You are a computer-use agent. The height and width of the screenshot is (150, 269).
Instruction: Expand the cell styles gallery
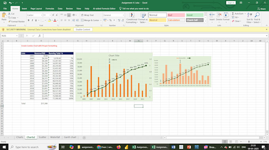pos(206,21)
